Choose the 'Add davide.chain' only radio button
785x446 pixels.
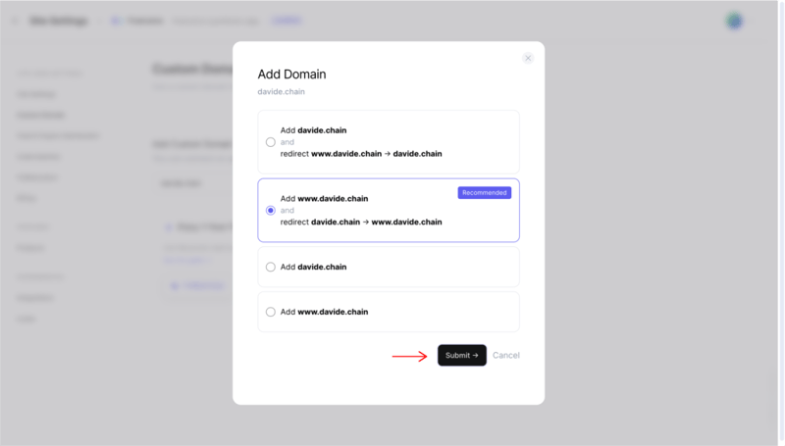[271, 267]
